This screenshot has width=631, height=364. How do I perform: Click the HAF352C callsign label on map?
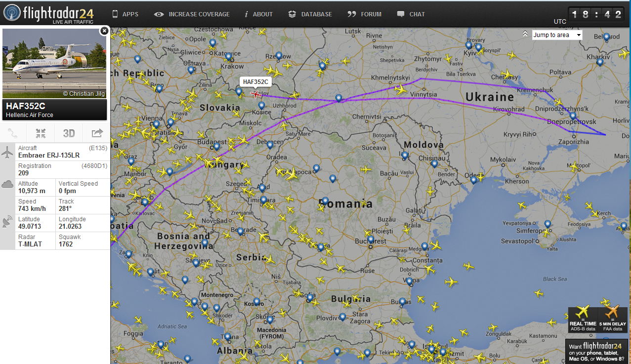click(255, 82)
